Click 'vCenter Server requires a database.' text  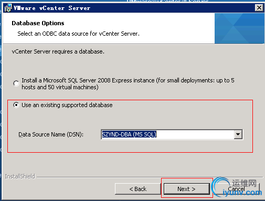[x=58, y=51]
